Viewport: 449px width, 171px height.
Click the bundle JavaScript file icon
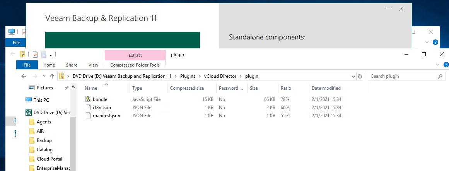coord(88,99)
